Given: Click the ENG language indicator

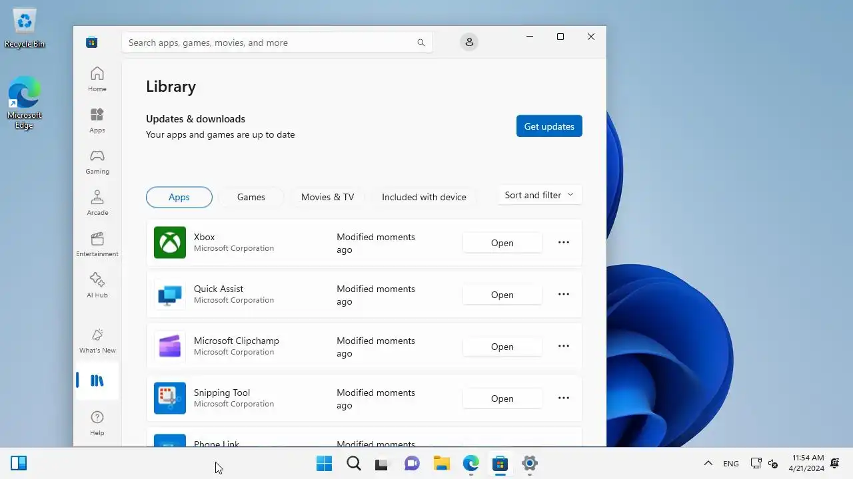Looking at the screenshot, I should click(x=730, y=464).
